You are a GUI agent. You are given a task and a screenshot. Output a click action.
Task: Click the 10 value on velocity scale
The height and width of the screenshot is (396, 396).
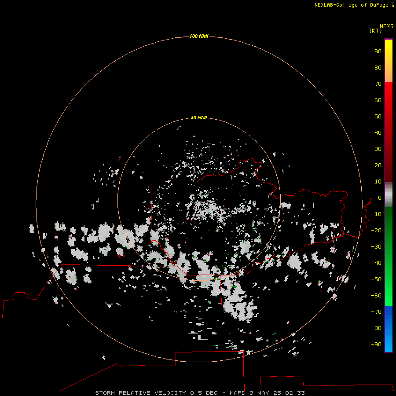pyautogui.click(x=378, y=182)
